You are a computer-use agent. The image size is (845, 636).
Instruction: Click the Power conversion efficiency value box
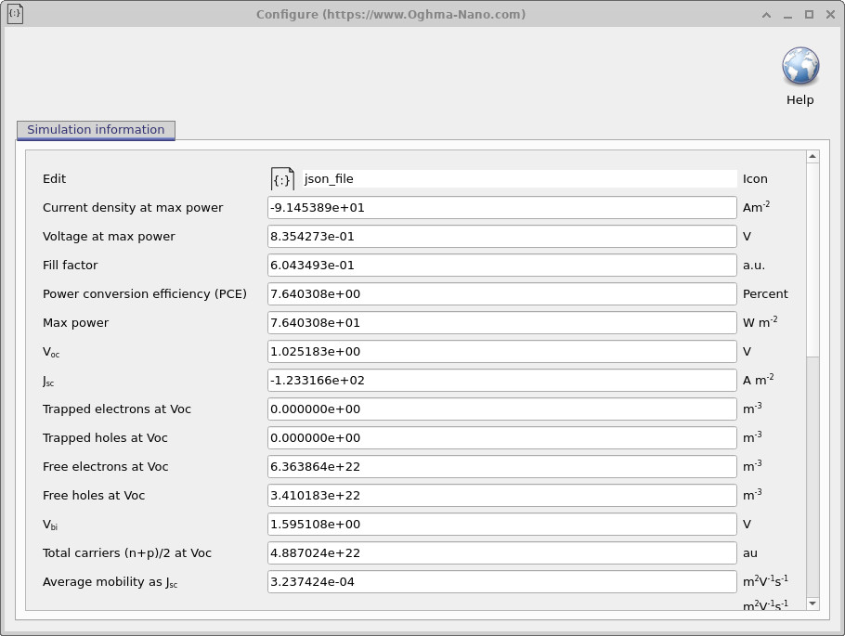point(500,293)
